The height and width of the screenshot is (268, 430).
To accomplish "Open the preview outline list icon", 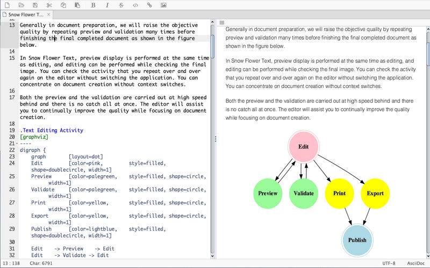I will click(221, 23).
